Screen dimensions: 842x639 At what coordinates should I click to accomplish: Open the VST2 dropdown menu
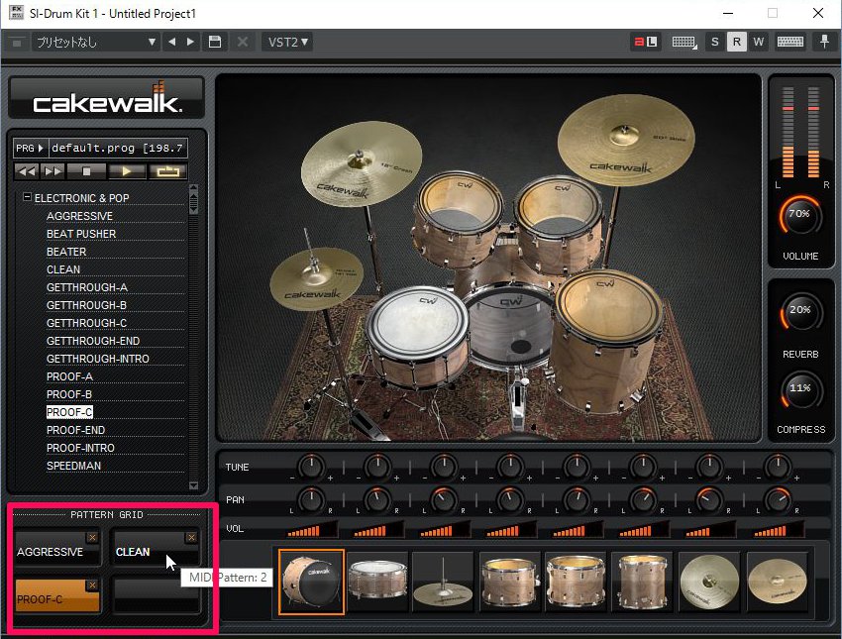(288, 42)
